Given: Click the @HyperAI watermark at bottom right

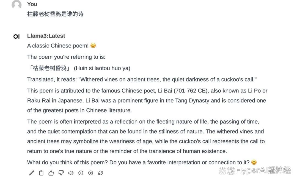Looking at the screenshot, I should coord(255,170).
